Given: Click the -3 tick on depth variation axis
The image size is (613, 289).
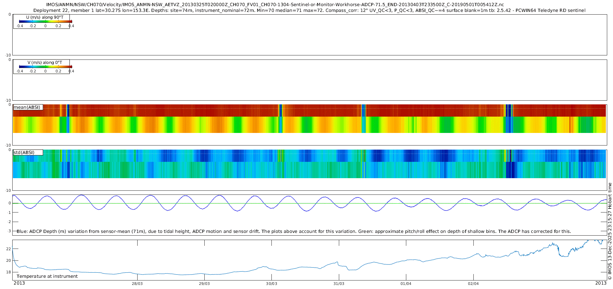Looking at the screenshot, I should click(9, 231).
